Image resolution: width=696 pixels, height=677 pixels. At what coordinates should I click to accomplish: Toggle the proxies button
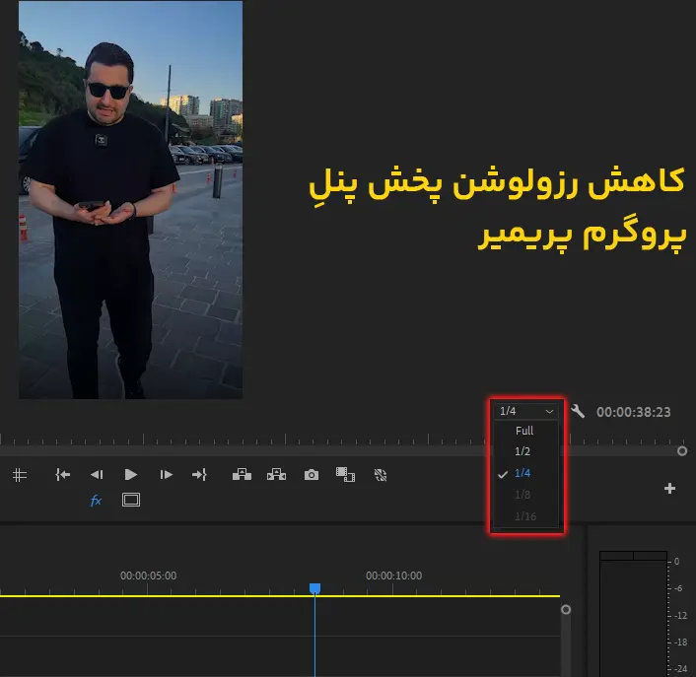click(x=381, y=475)
